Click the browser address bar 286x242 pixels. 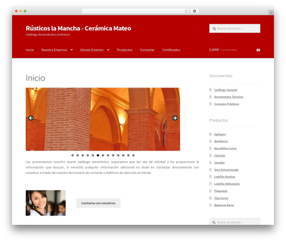[x=136, y=11]
